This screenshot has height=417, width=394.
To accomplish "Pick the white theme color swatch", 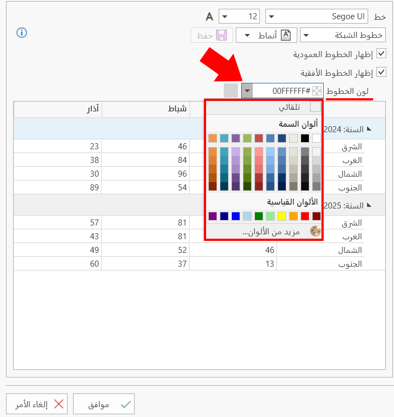I will click(x=316, y=138).
